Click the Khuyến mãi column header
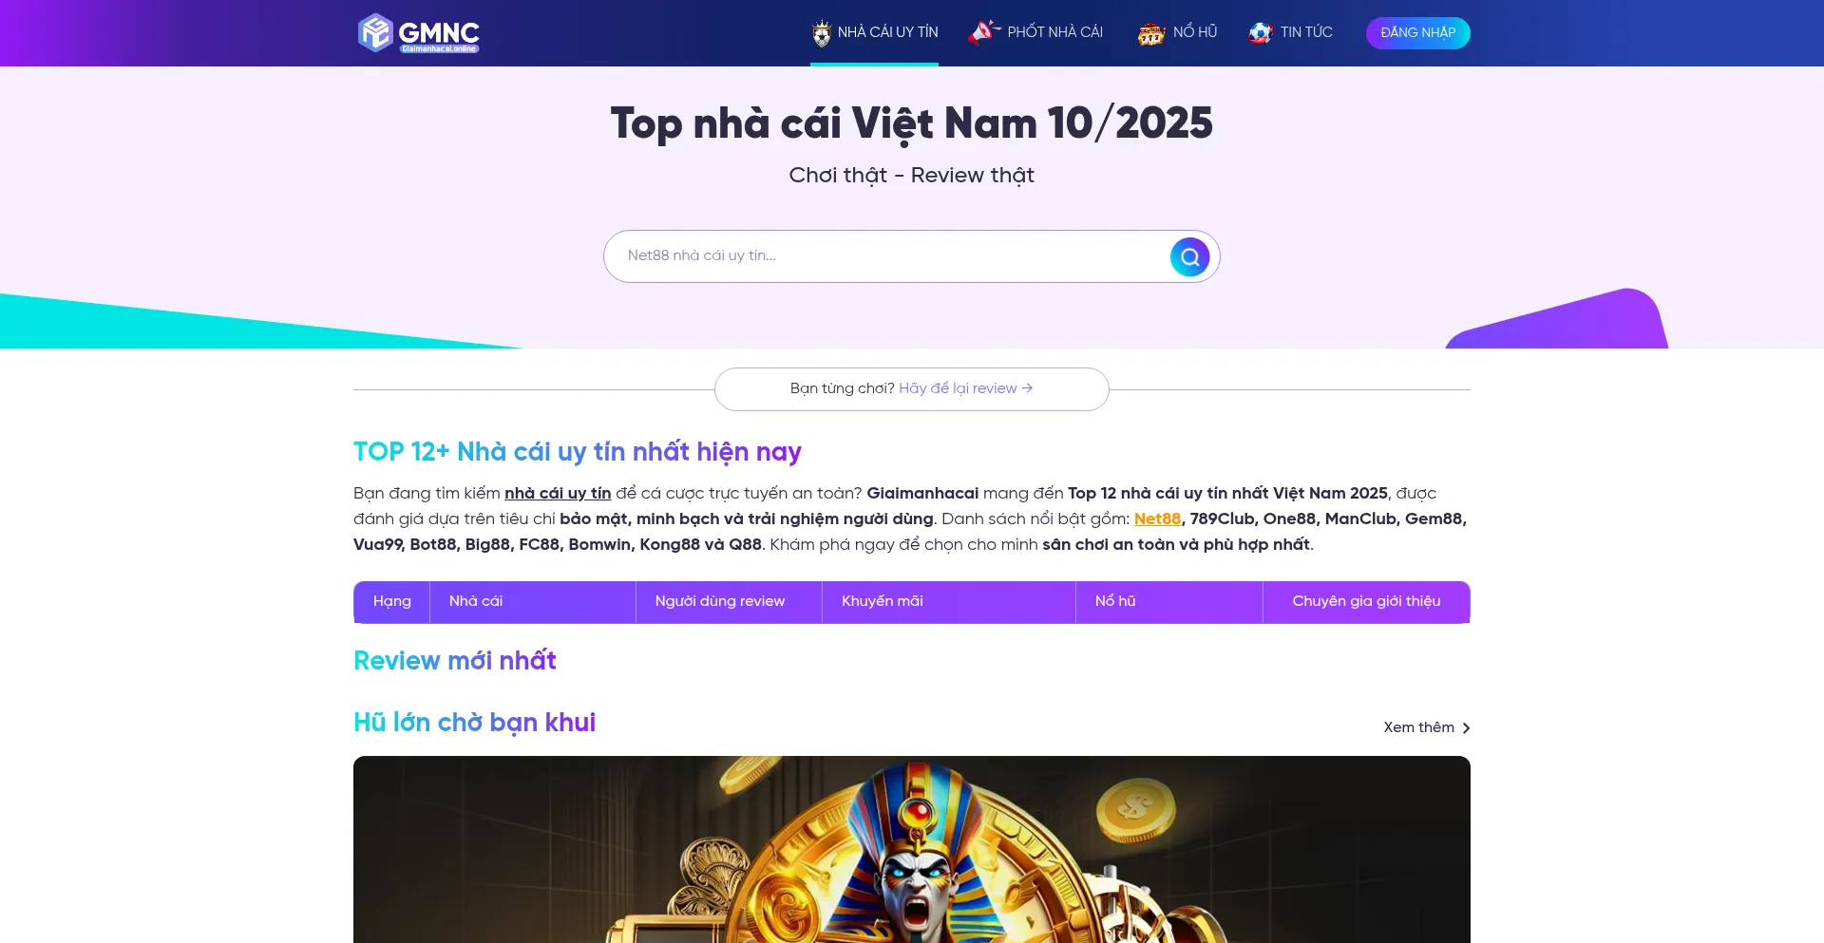1824x943 pixels. click(x=882, y=601)
